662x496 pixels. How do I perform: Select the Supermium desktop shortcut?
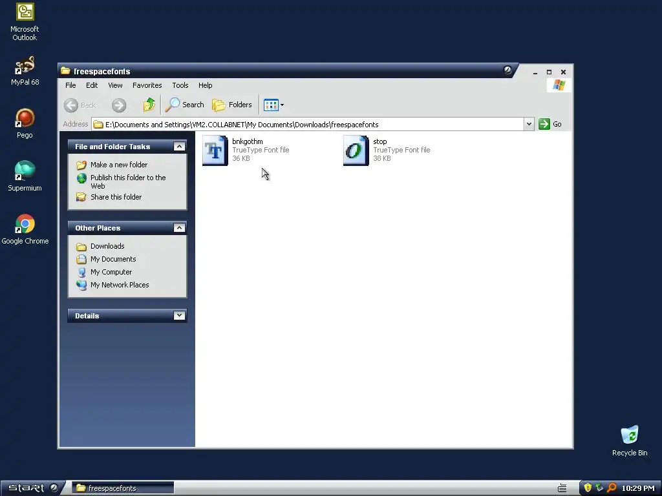(25, 176)
